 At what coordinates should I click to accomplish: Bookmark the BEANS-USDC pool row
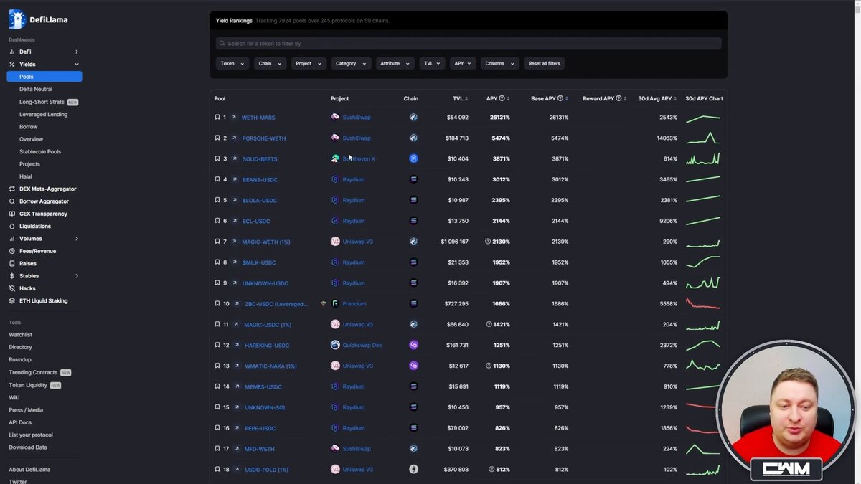[x=217, y=179]
